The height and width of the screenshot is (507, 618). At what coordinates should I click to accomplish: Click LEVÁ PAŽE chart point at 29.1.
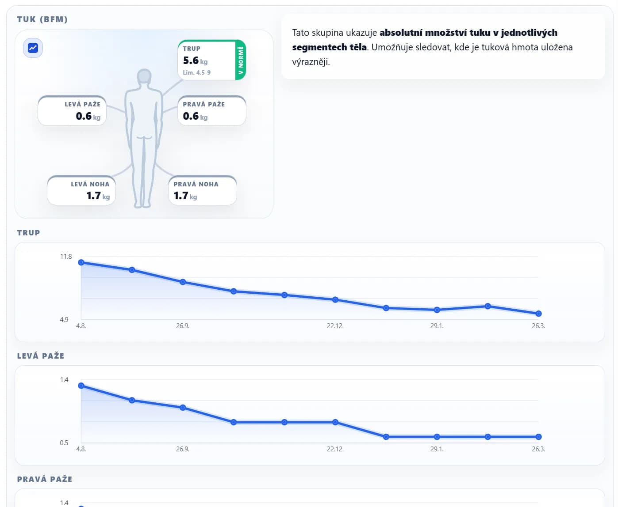coord(437,437)
